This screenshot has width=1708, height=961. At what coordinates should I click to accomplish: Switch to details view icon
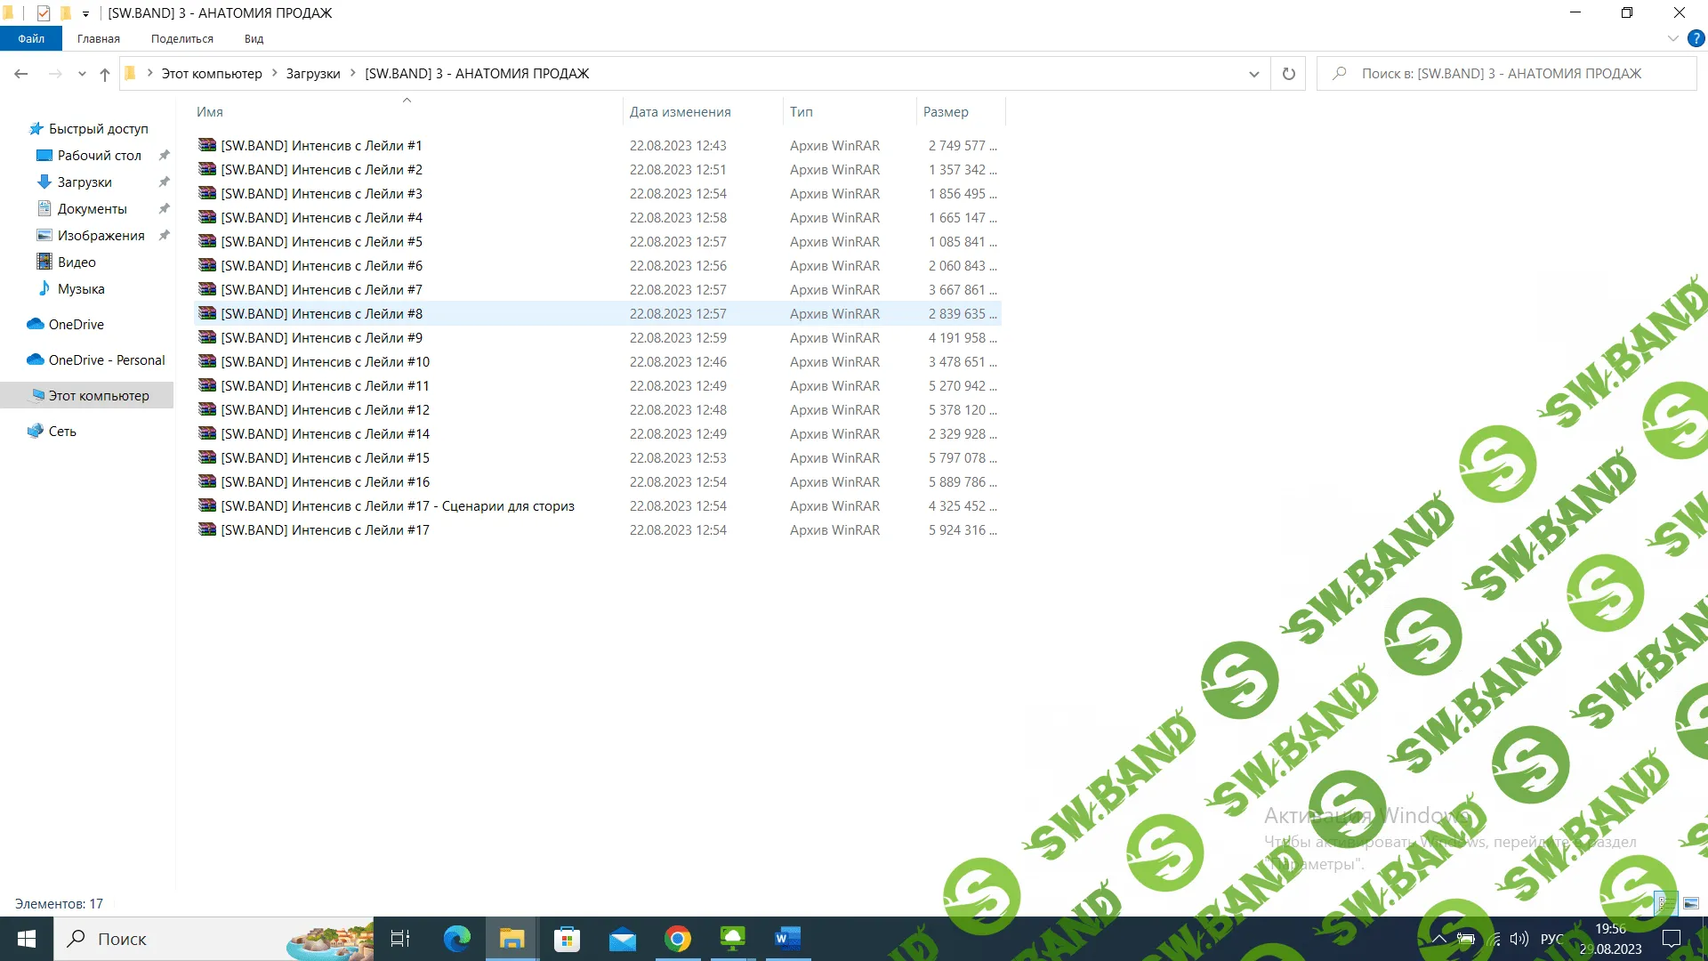tap(1665, 903)
